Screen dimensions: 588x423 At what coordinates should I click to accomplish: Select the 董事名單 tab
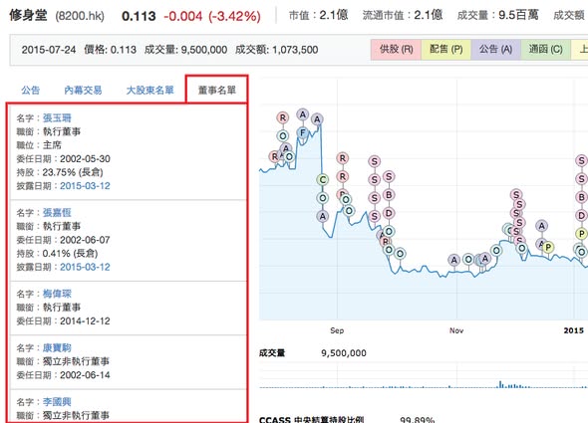[216, 90]
